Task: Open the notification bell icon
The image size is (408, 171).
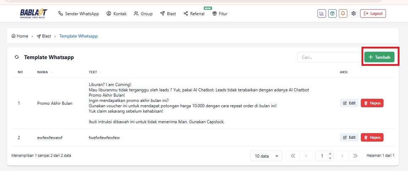Action: (x=343, y=13)
